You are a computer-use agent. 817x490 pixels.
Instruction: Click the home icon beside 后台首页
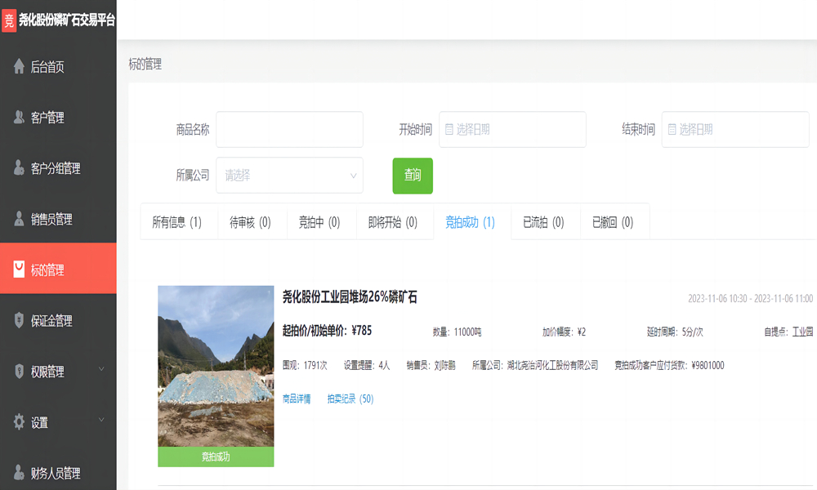tap(19, 67)
